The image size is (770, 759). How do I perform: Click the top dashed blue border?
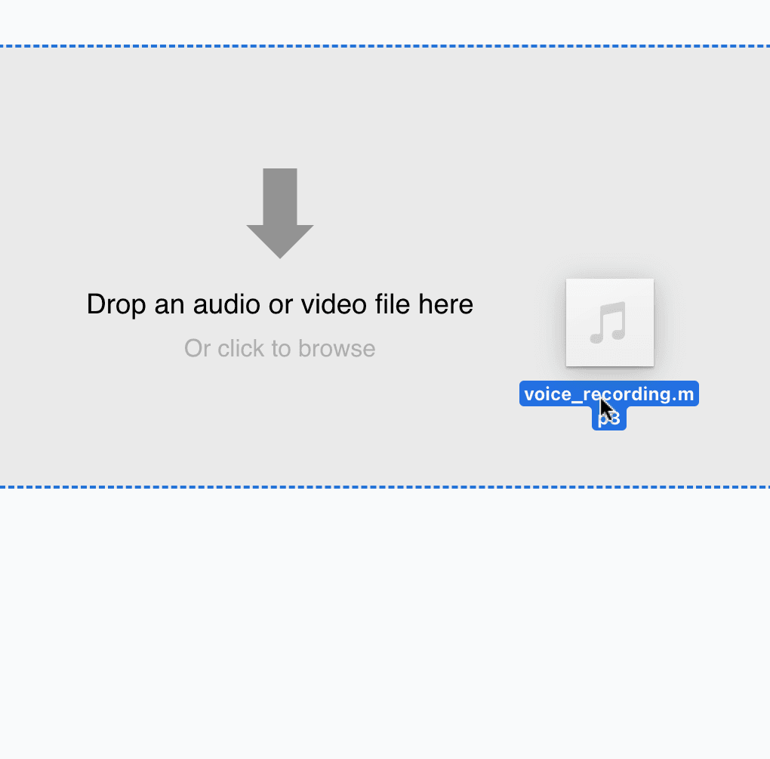point(385,45)
